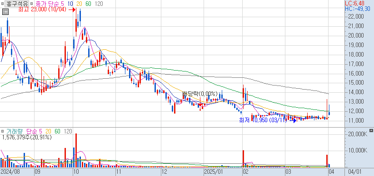This screenshot has width=374, height=176.
Task: Click the 12 month label on date axis
Action: (x=164, y=171)
